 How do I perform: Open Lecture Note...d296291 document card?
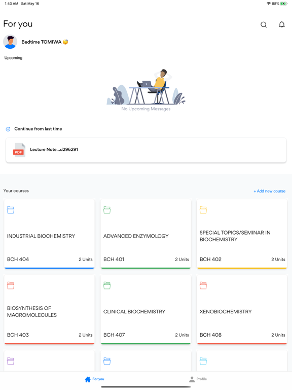point(146,150)
